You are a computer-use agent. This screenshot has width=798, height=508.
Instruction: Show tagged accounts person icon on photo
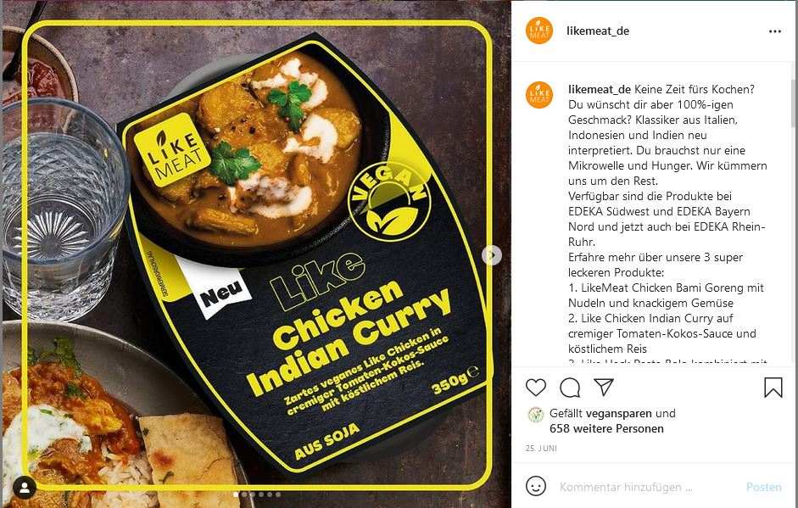25,488
